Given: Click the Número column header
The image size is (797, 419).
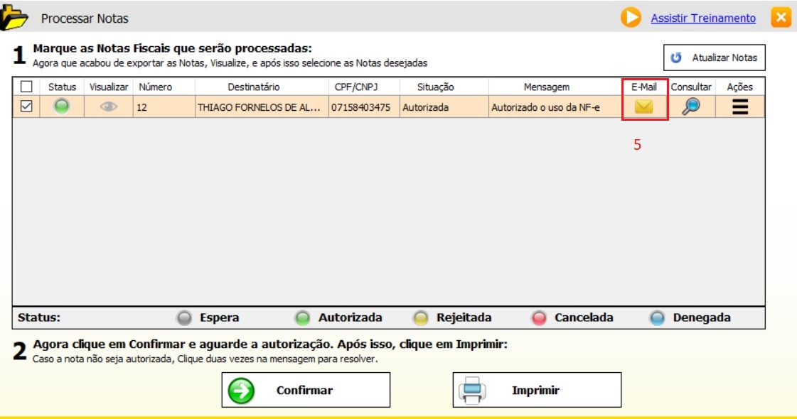Looking at the screenshot, I should pos(156,87).
